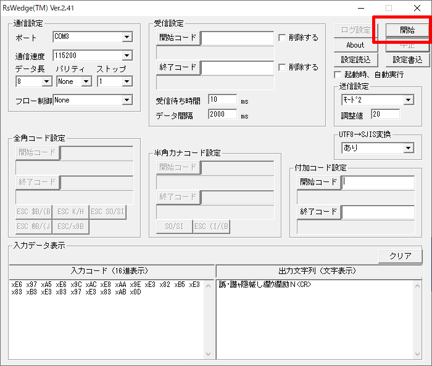432x366 pixels.
Task: Click inside the output string text area
Action: (x=315, y=320)
